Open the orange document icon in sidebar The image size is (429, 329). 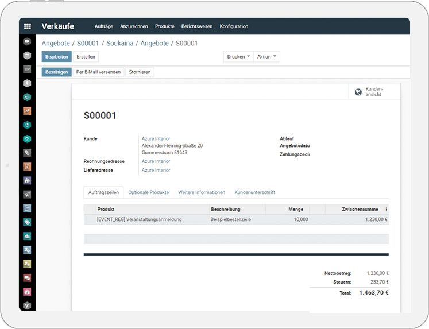27,167
